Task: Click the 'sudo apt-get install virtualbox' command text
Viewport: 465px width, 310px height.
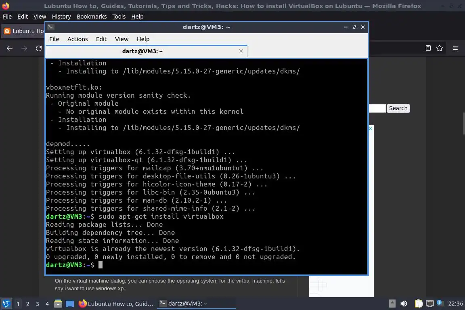Action: pos(161,216)
